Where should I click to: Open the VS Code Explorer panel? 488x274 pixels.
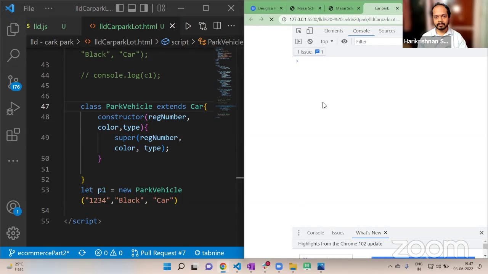(13, 29)
